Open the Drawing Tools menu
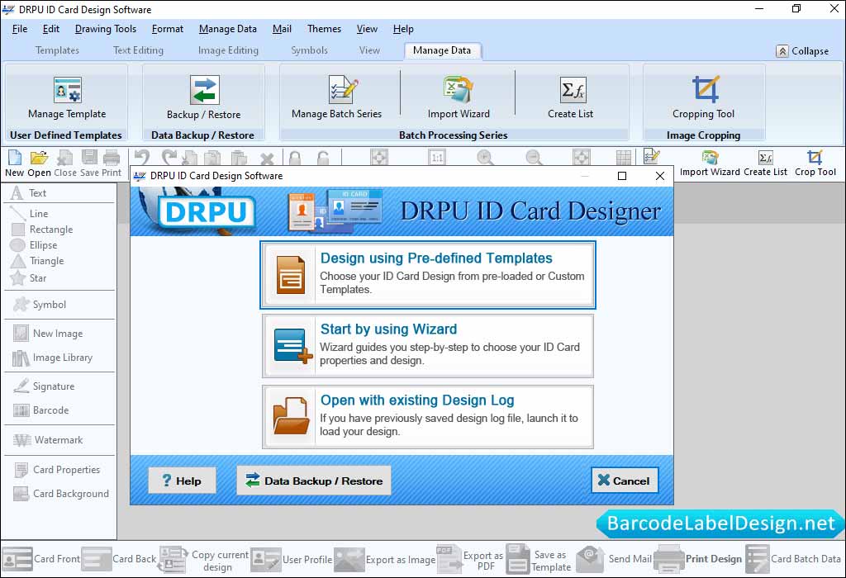 click(x=106, y=29)
